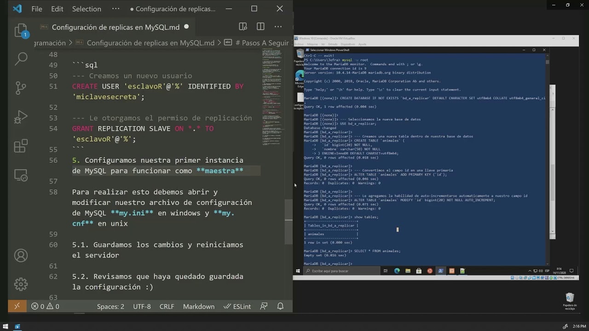Click the Windows Start button inside the VM

[298, 271]
